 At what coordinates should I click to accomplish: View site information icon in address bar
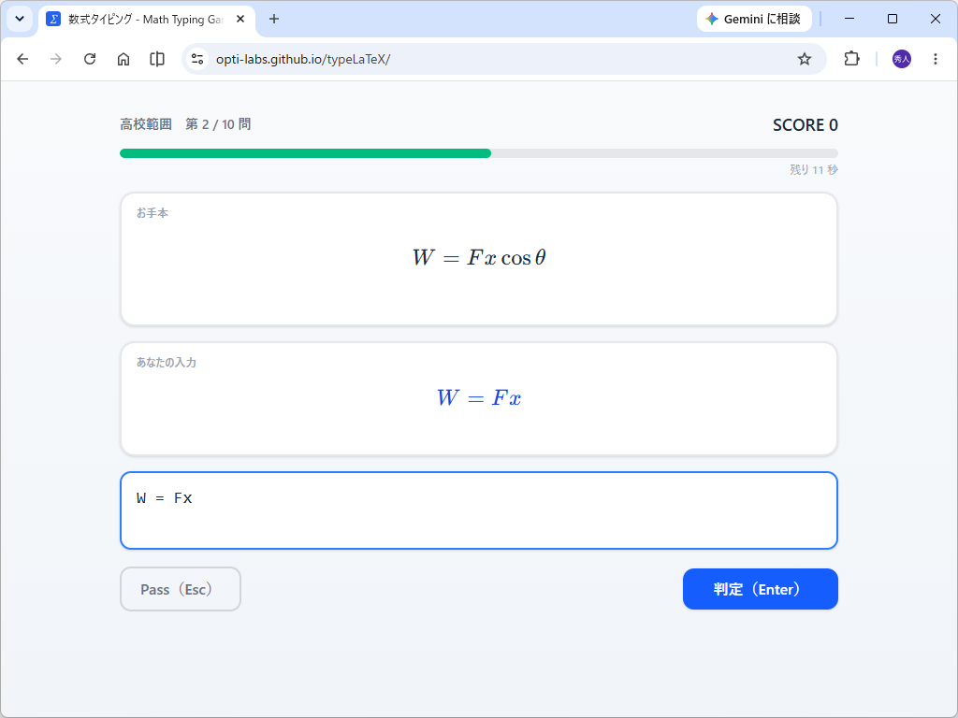[x=197, y=59]
